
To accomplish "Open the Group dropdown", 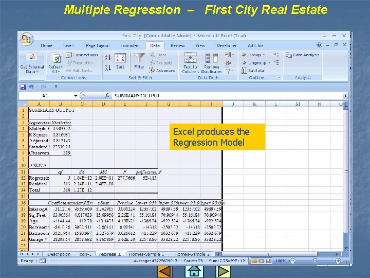I will coord(253,55).
